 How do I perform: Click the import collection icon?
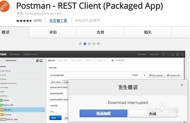[41, 60]
